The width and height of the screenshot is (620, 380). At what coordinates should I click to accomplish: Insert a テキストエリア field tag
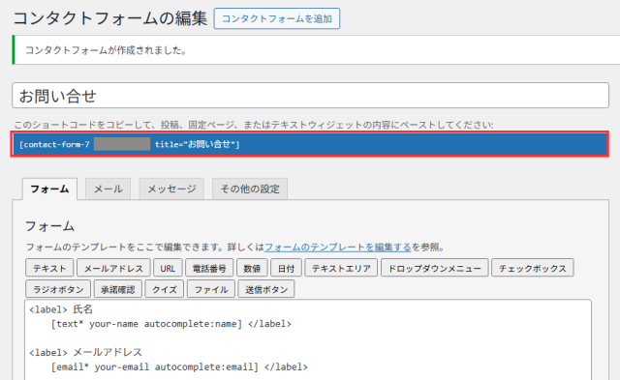[x=341, y=269]
